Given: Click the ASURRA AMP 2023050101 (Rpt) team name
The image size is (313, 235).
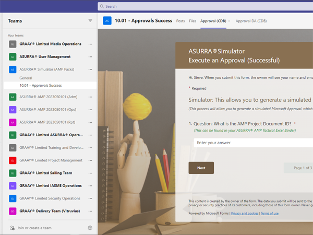Looking at the screenshot, I should point(47,122).
